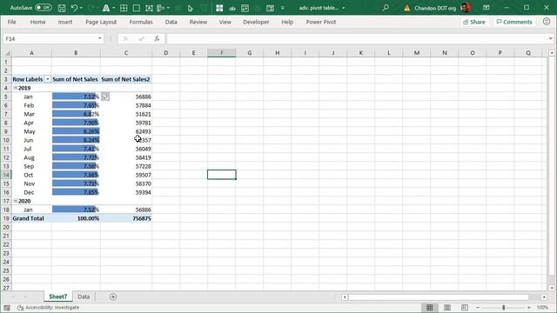
Task: Click the search magnifier icon
Action: (x=386, y=8)
